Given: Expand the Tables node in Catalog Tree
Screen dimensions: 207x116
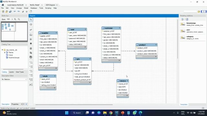Looking at the screenshot, I should (5, 53).
